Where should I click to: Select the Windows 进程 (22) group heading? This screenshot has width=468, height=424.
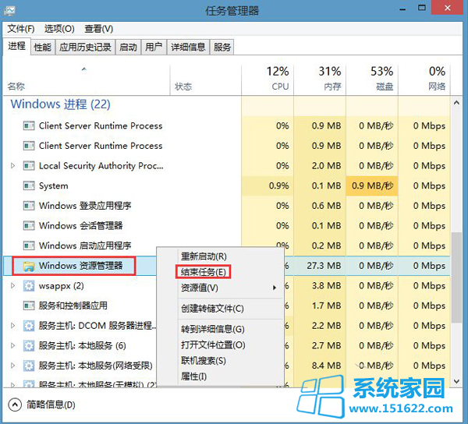(61, 104)
